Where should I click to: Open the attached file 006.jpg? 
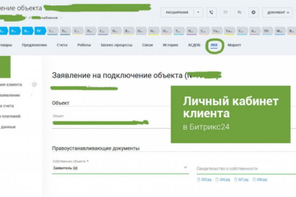[223, 180]
